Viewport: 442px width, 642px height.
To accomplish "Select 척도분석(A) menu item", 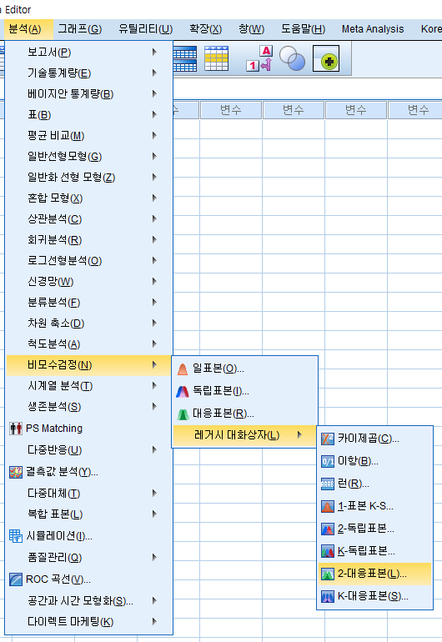I will click(89, 344).
